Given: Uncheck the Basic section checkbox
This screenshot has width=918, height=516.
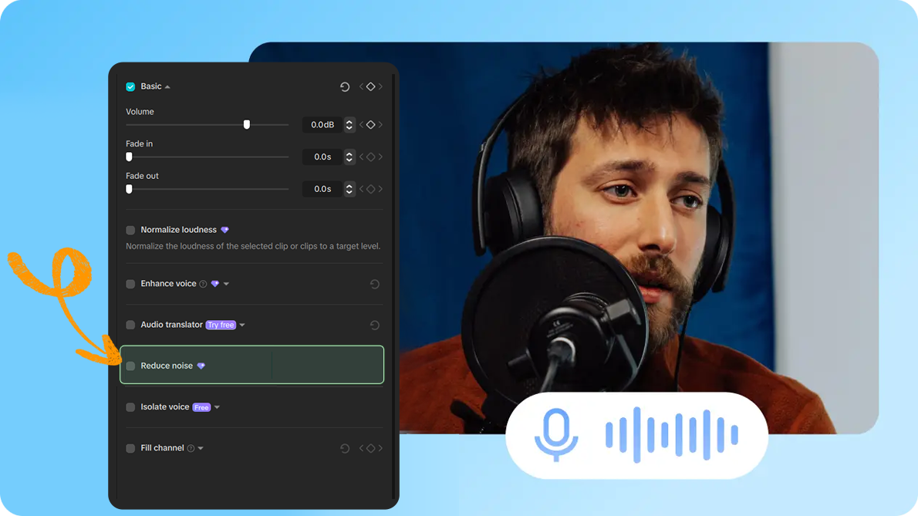Looking at the screenshot, I should (130, 86).
